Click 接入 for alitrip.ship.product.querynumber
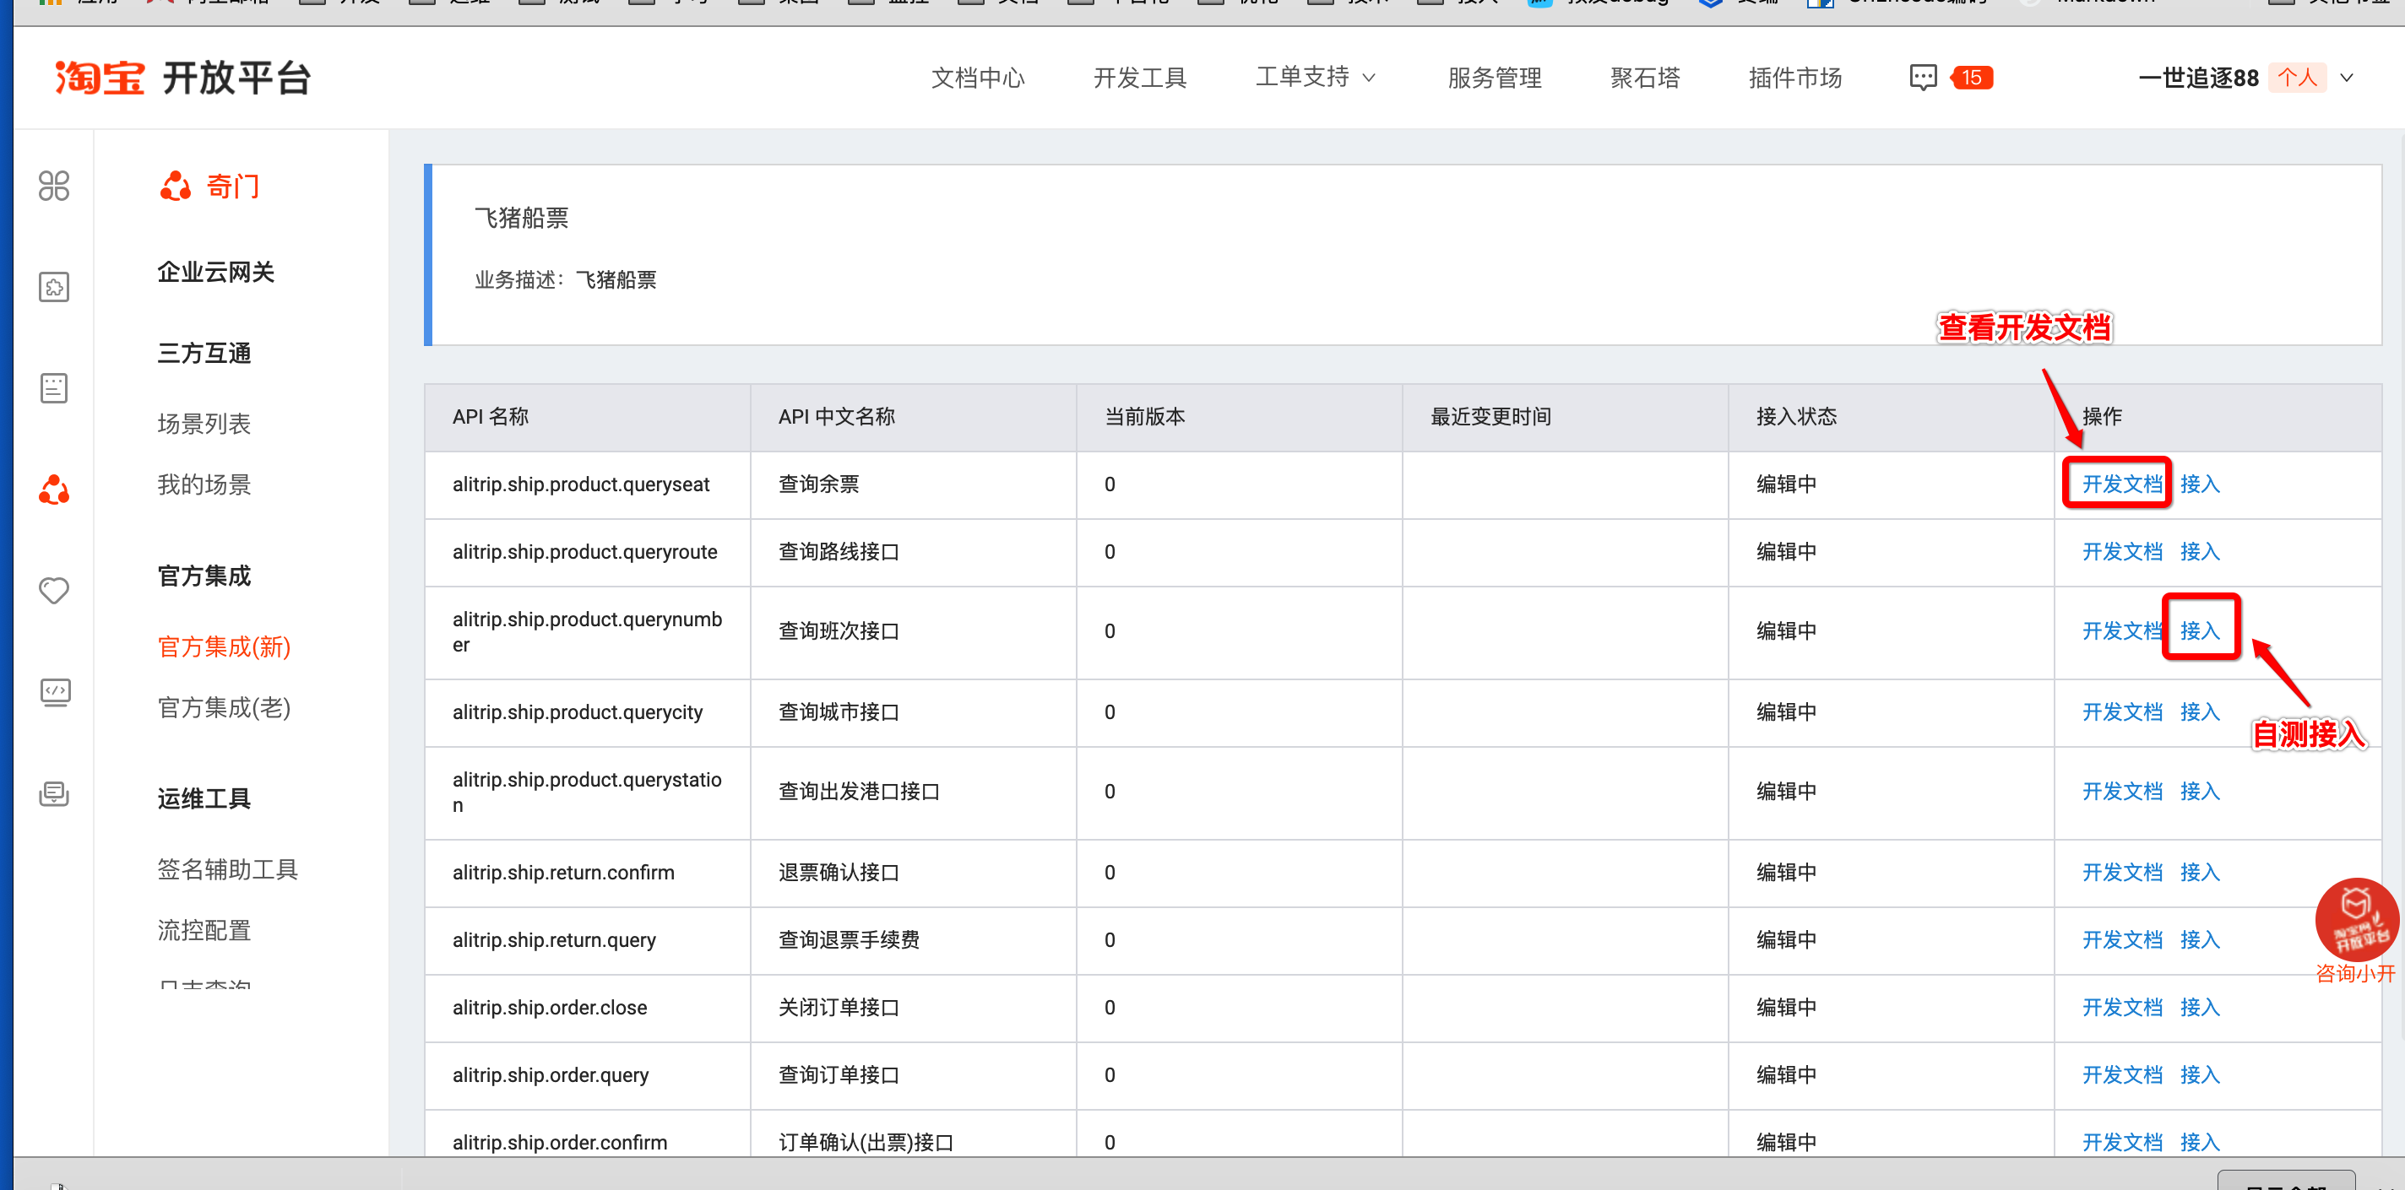 point(2199,631)
